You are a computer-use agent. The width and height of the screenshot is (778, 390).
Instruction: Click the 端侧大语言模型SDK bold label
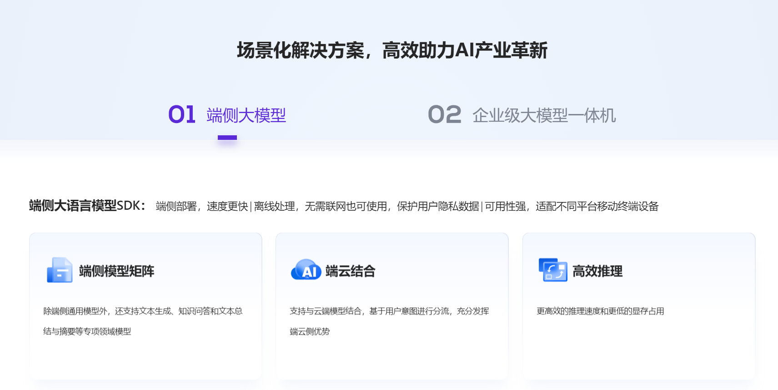[86, 206]
